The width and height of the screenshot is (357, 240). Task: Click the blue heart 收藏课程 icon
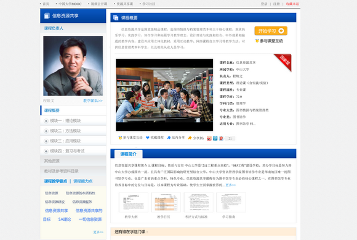point(148,138)
